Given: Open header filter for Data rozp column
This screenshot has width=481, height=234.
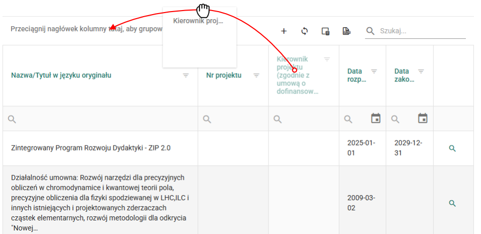Looking at the screenshot, I should (x=374, y=71).
